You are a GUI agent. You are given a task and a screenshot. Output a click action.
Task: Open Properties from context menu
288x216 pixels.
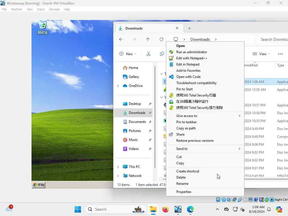(x=205, y=192)
